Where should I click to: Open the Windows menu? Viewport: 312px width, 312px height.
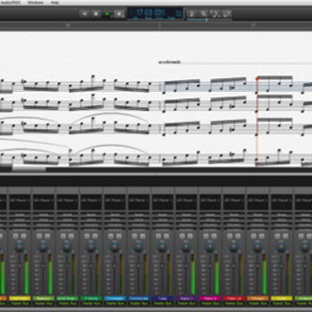click(36, 3)
